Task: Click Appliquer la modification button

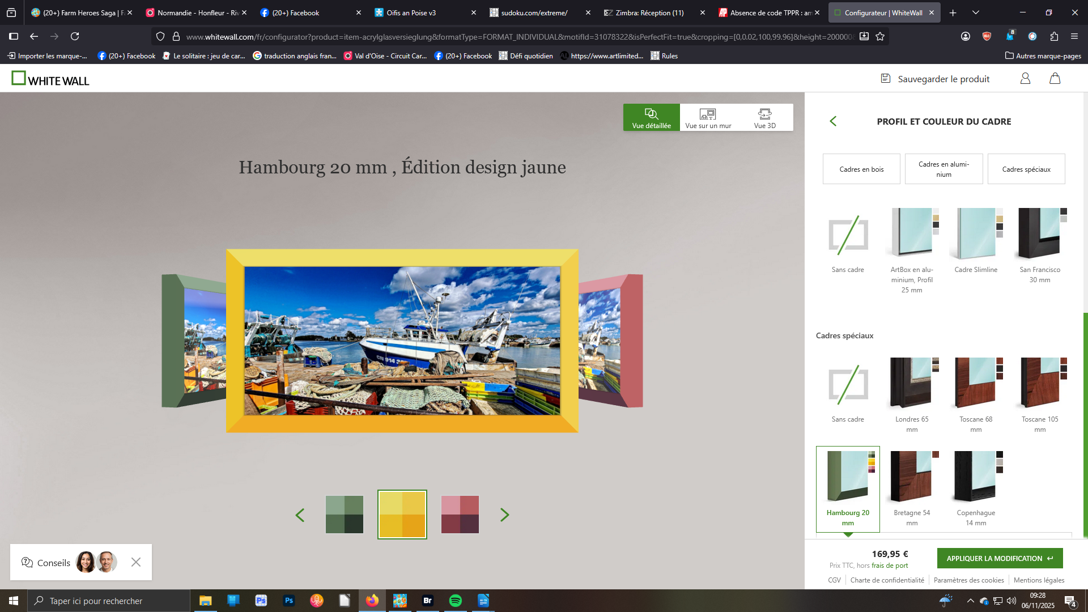Action: pos(1000,558)
